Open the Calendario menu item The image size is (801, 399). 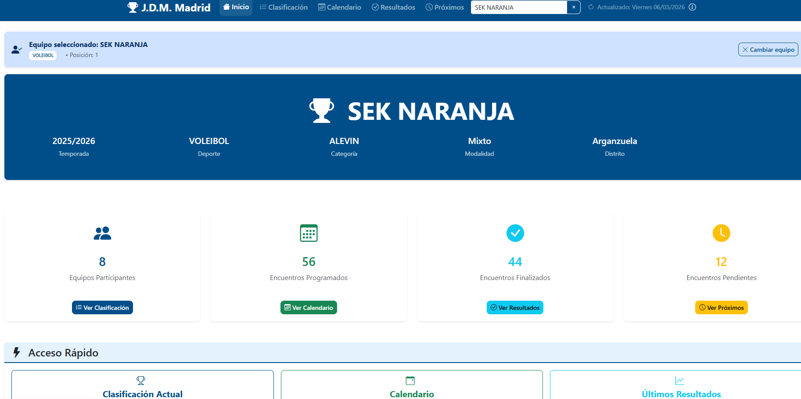pyautogui.click(x=340, y=7)
